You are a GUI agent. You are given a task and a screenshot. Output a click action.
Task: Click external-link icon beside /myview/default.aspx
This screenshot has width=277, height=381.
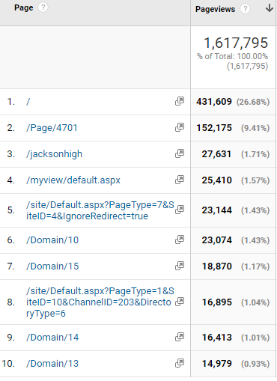click(180, 180)
